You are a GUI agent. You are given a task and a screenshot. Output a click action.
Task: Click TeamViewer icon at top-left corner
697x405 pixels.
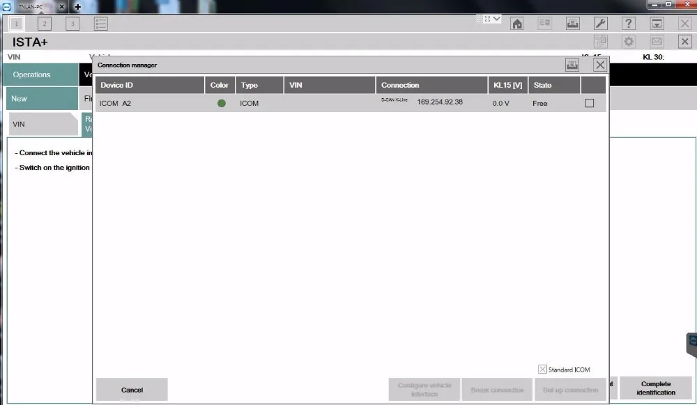7,7
